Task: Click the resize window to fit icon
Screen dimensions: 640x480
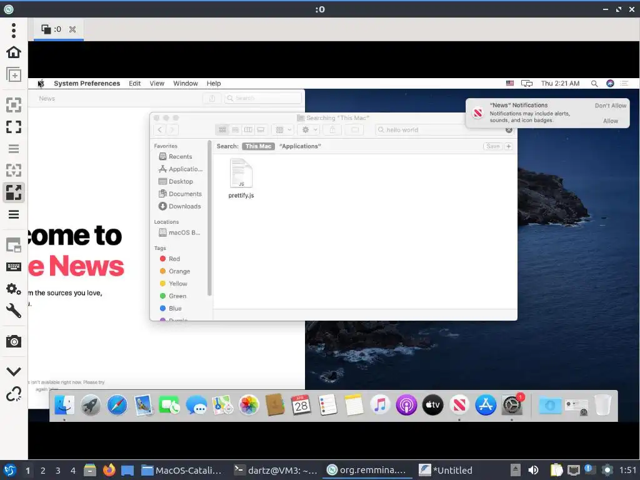Action: coord(14,105)
